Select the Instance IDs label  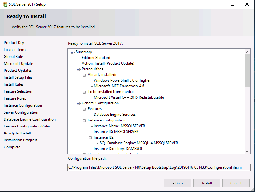pyautogui.click(x=104, y=137)
